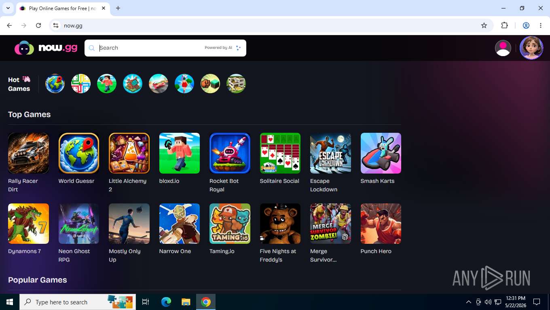Open Narrow One game thumbnail
The height and width of the screenshot is (310, 550).
pyautogui.click(x=180, y=224)
